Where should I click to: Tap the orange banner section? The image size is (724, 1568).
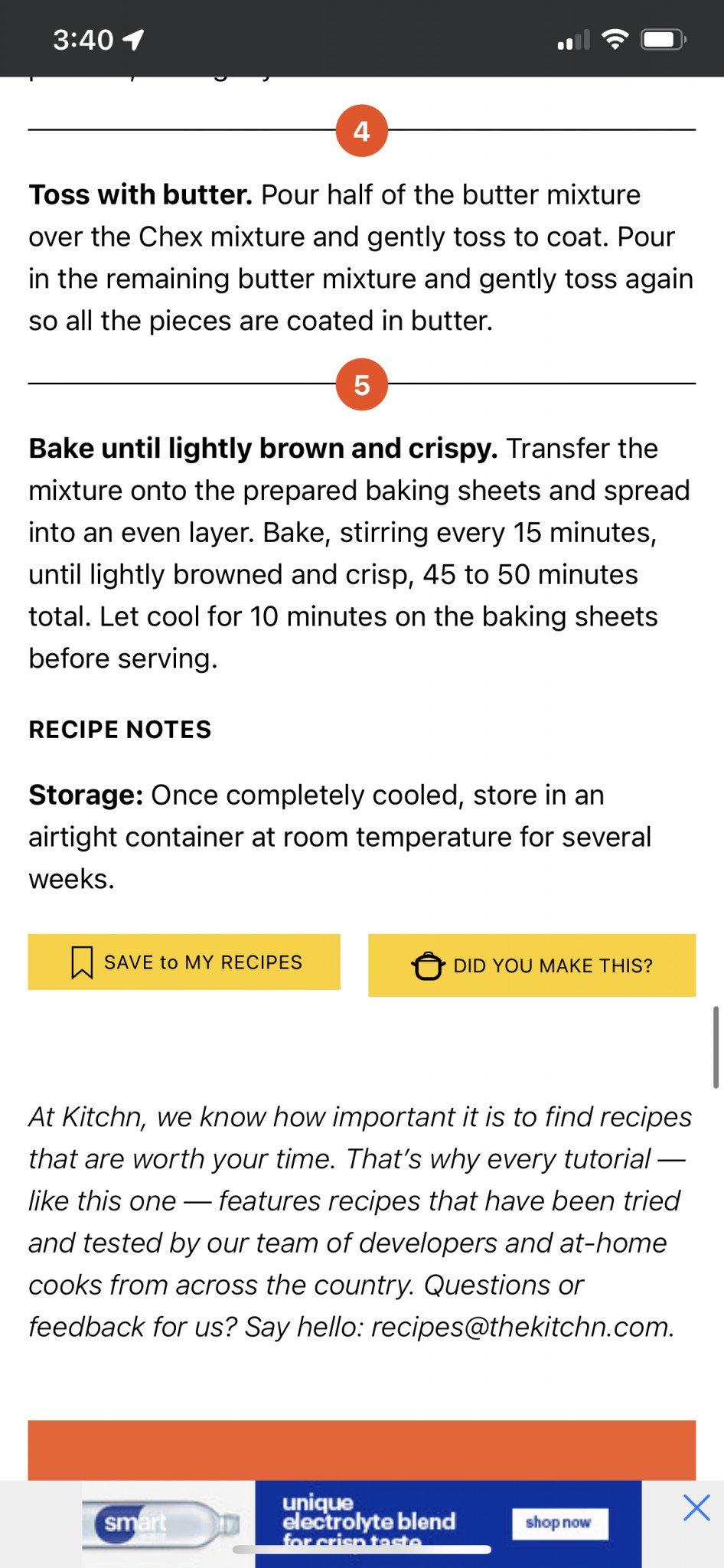(362, 1449)
